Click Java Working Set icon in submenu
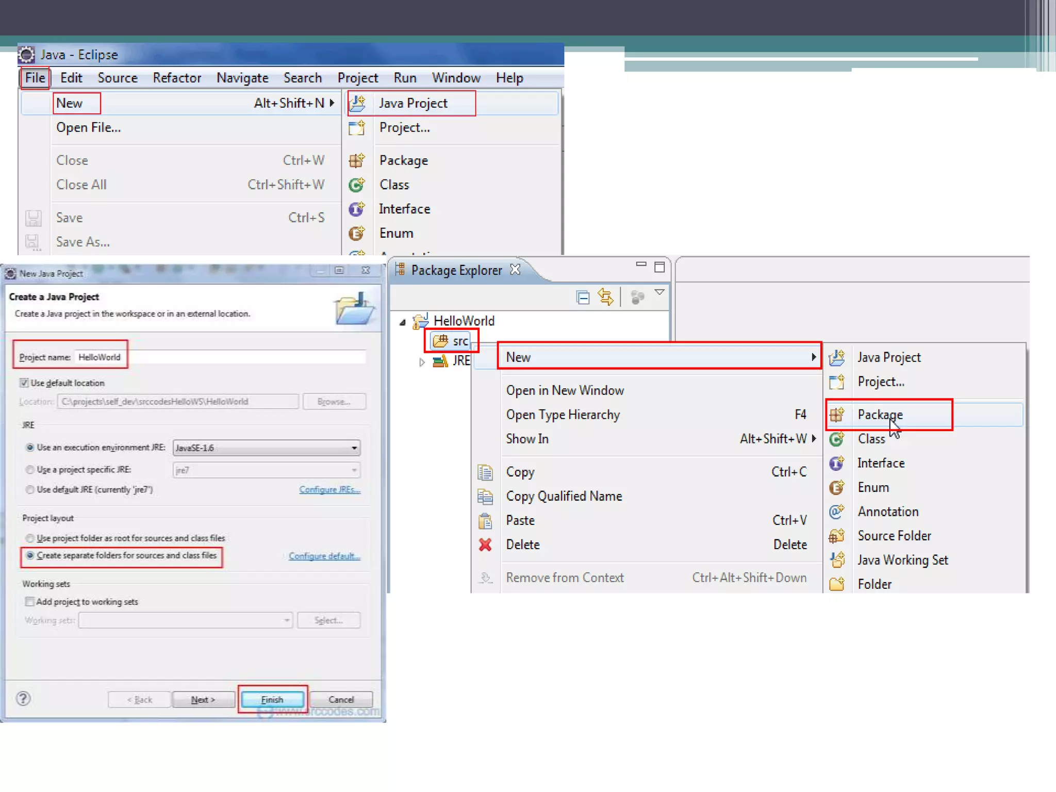 836,560
